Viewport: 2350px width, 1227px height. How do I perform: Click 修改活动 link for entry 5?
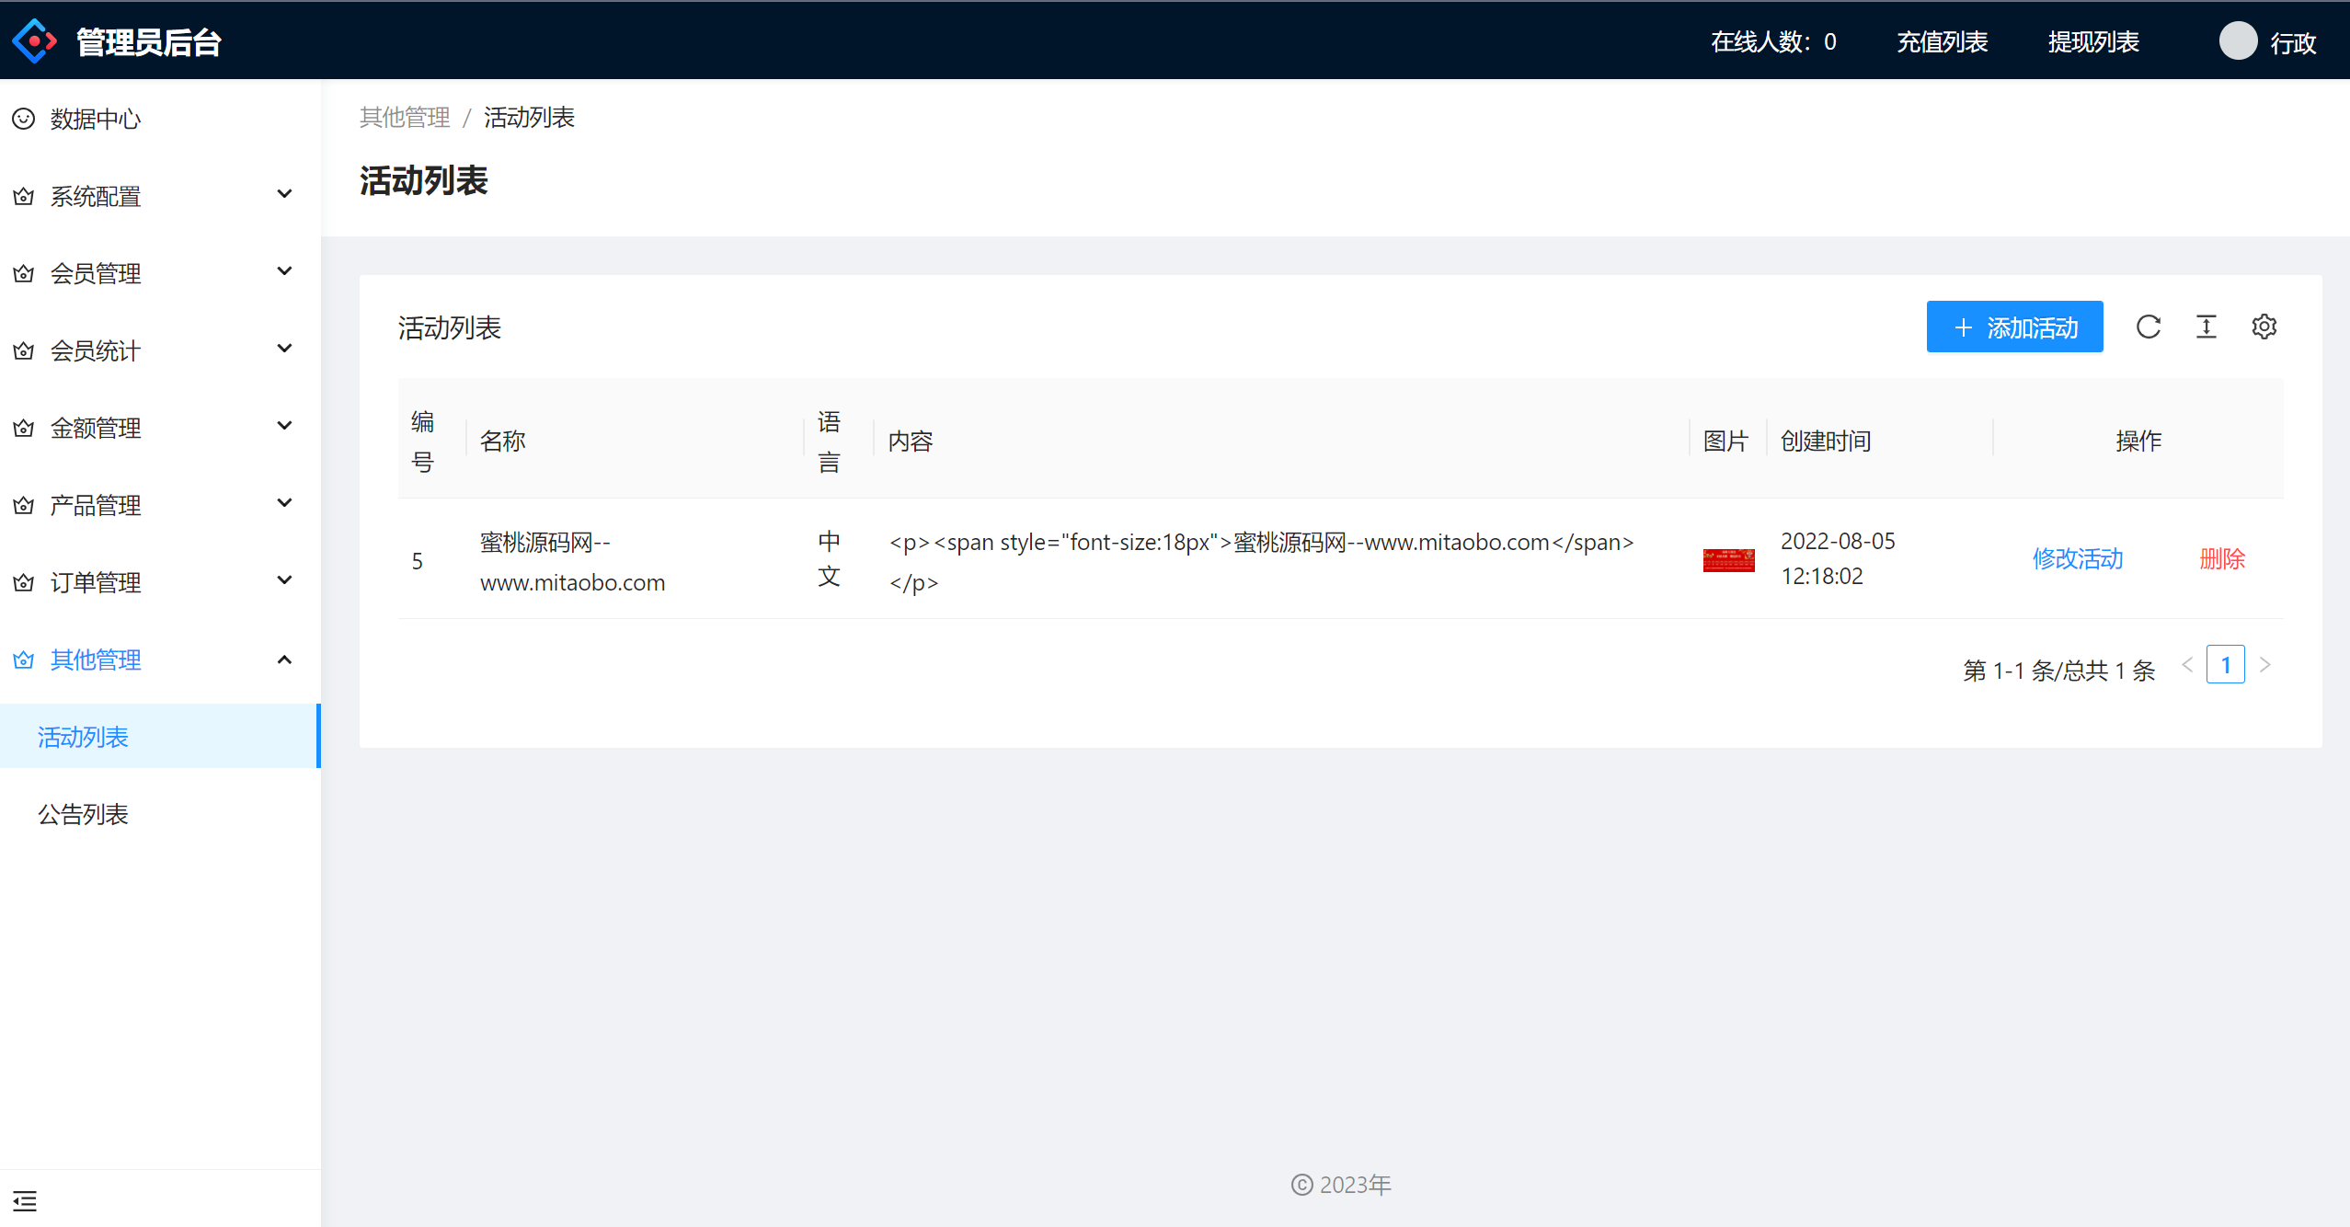click(x=2078, y=558)
